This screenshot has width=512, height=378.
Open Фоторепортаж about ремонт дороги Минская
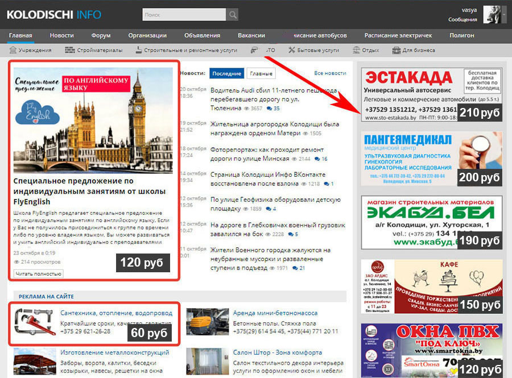point(267,154)
